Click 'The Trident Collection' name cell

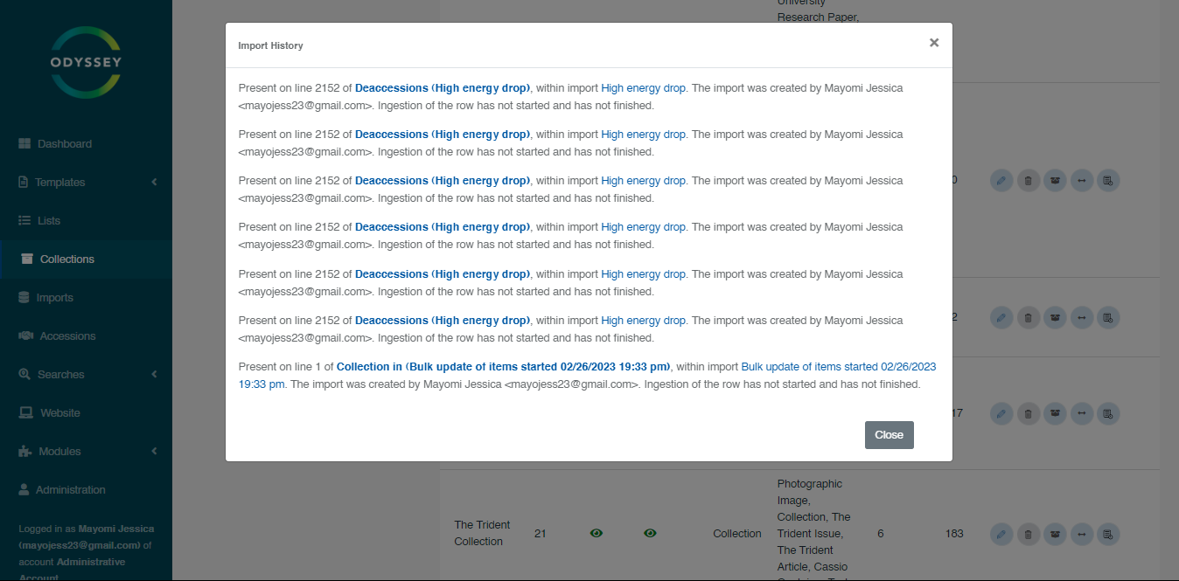[482, 533]
